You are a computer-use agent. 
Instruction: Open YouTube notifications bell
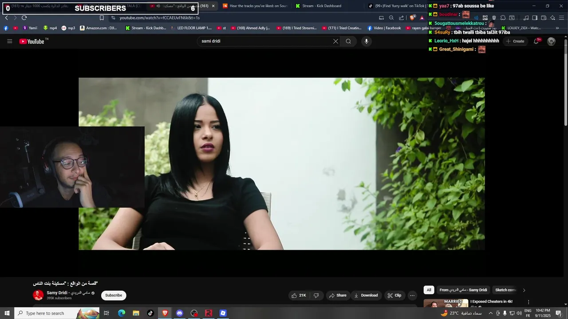click(536, 41)
